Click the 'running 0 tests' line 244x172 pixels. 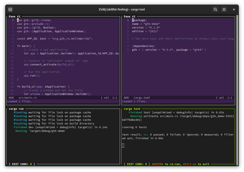pos(135,127)
